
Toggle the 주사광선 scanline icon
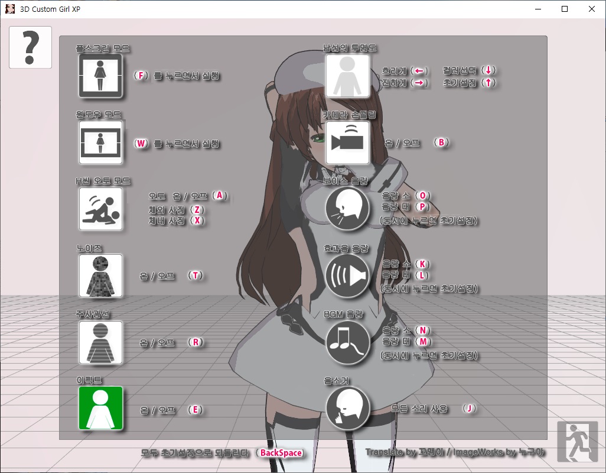[x=100, y=342]
